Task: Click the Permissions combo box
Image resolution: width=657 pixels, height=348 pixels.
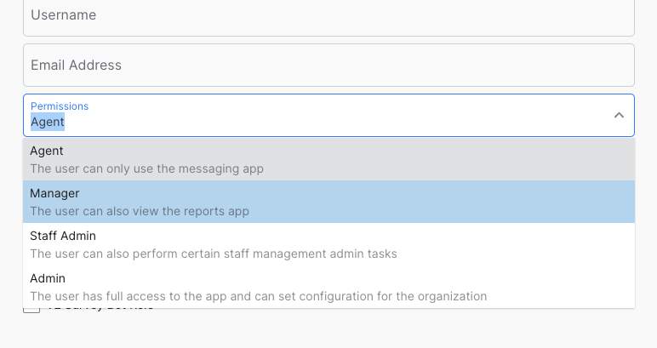Action: point(315,115)
